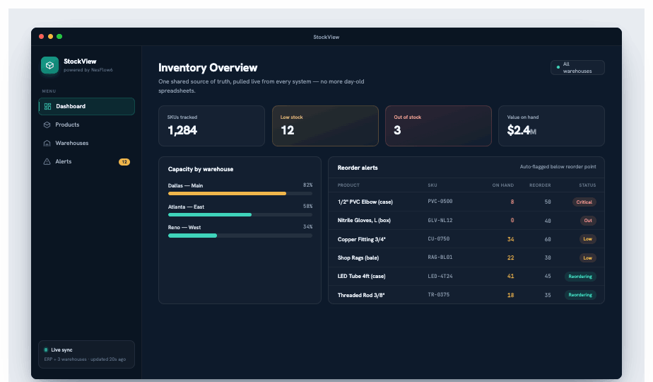The width and height of the screenshot is (653, 382).
Task: Open the All warehouses filter
Action: click(x=577, y=68)
